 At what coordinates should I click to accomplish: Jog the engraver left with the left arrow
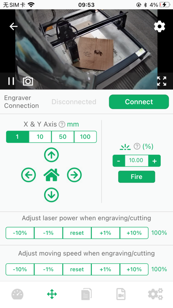(x=29, y=175)
